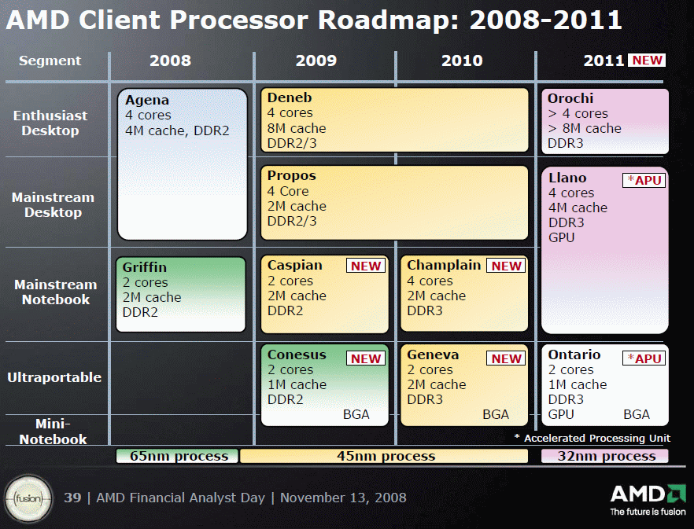The height and width of the screenshot is (529, 694).
Task: Select the Caspian notebook box
Action: tap(324, 294)
